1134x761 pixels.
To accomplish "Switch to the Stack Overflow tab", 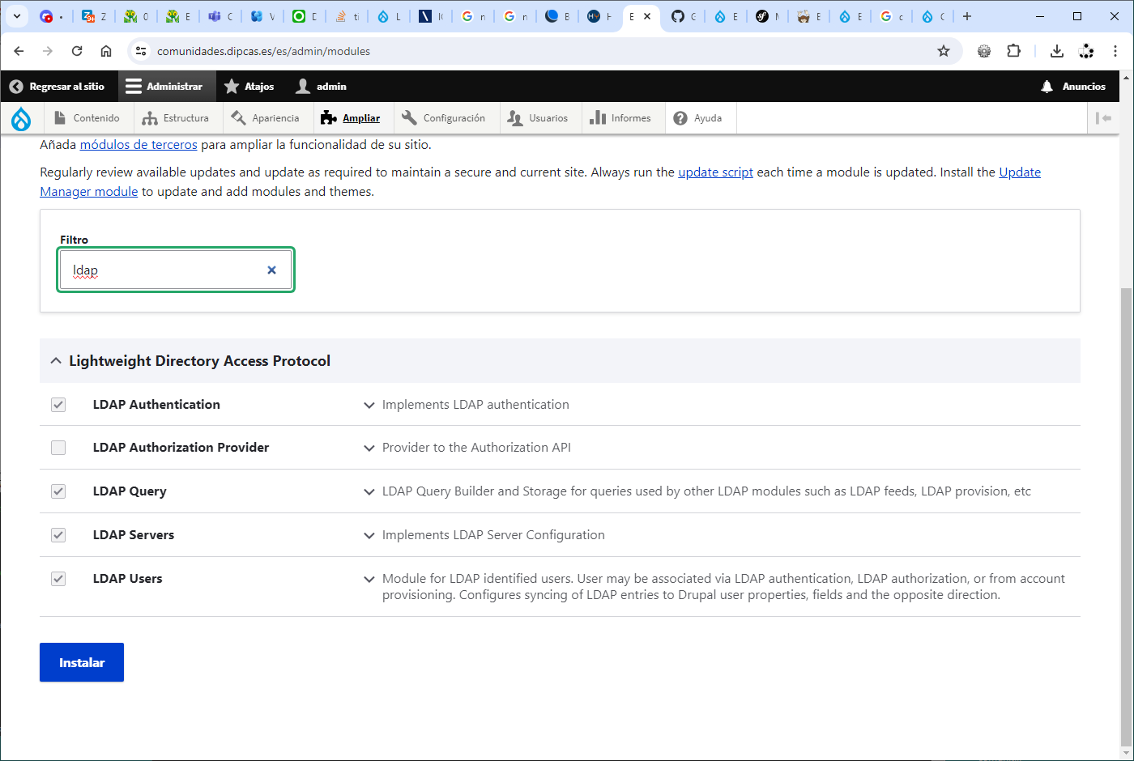I will point(346,16).
